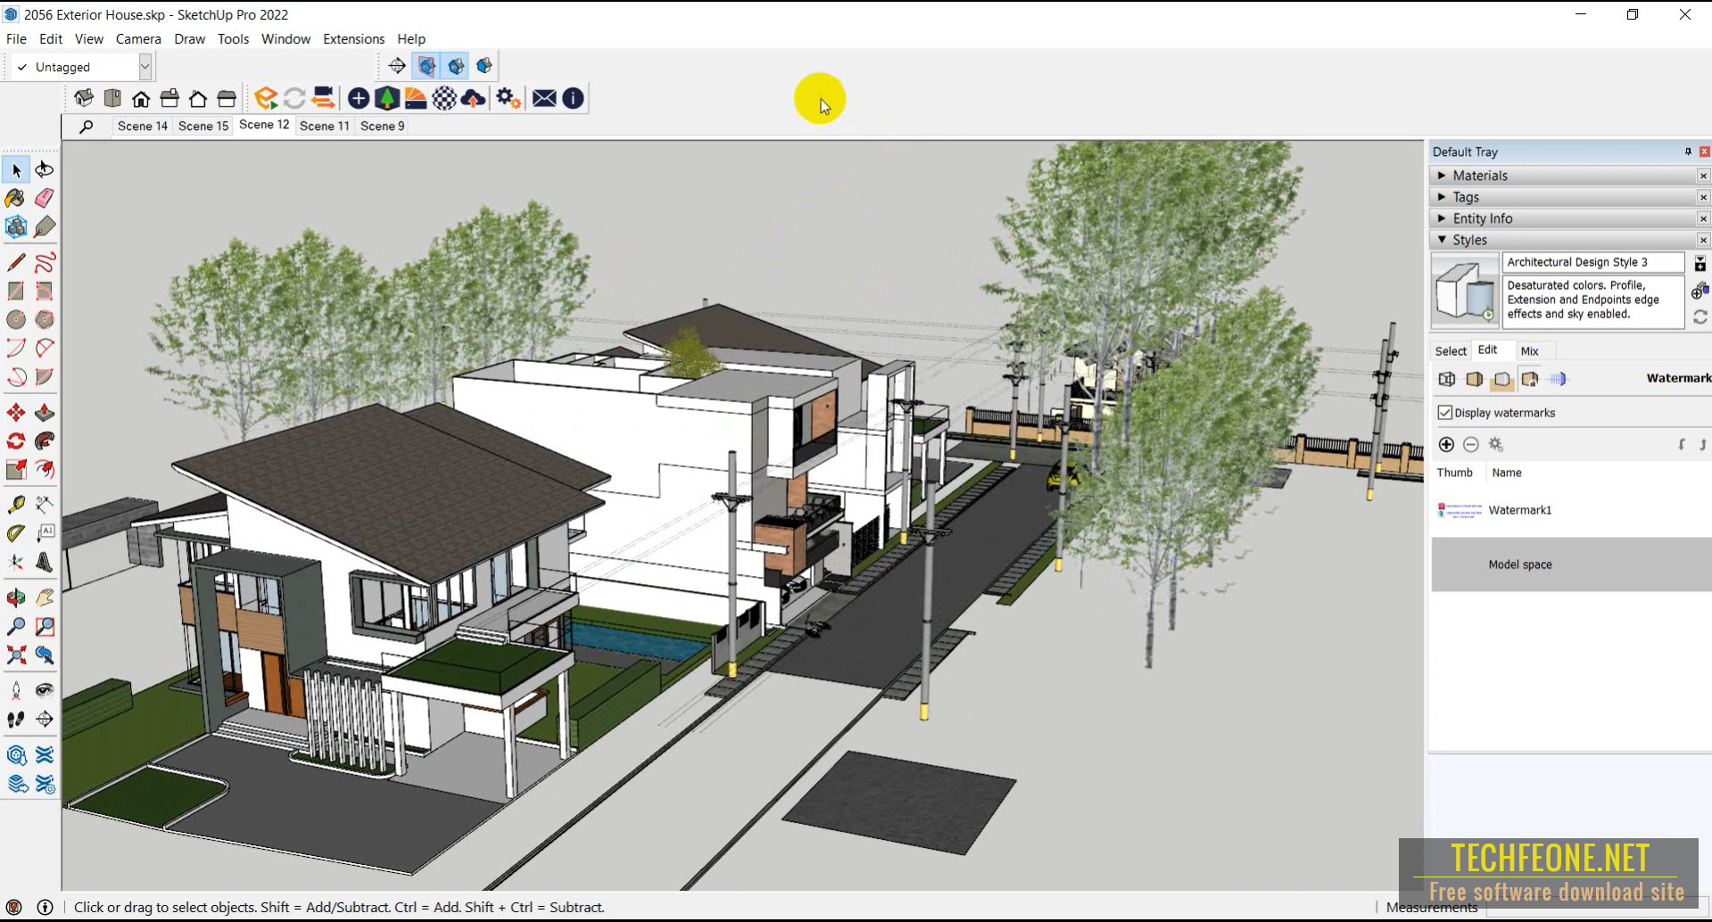1712x922 pixels.
Task: Select the Rotate tool
Action: pos(15,441)
